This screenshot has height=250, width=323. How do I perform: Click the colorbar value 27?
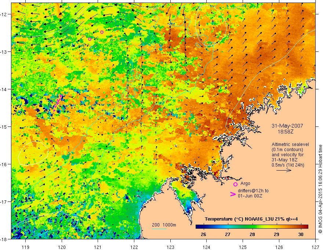[228, 234]
